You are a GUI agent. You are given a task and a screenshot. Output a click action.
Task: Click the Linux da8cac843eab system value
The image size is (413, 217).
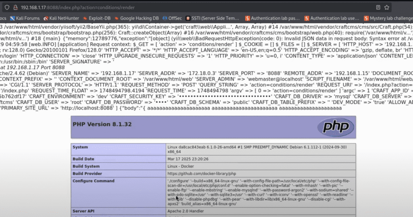point(257,149)
